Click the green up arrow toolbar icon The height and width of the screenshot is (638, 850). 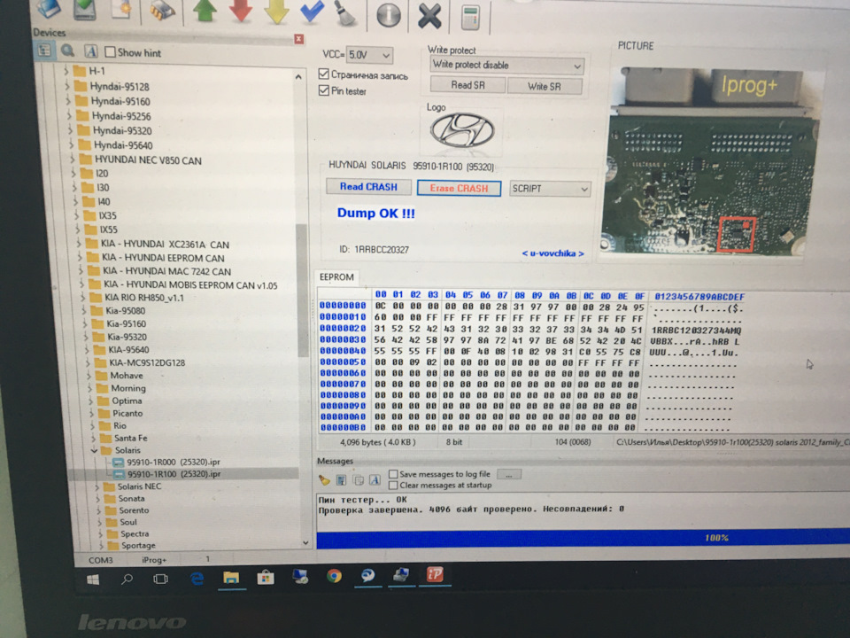click(x=205, y=11)
